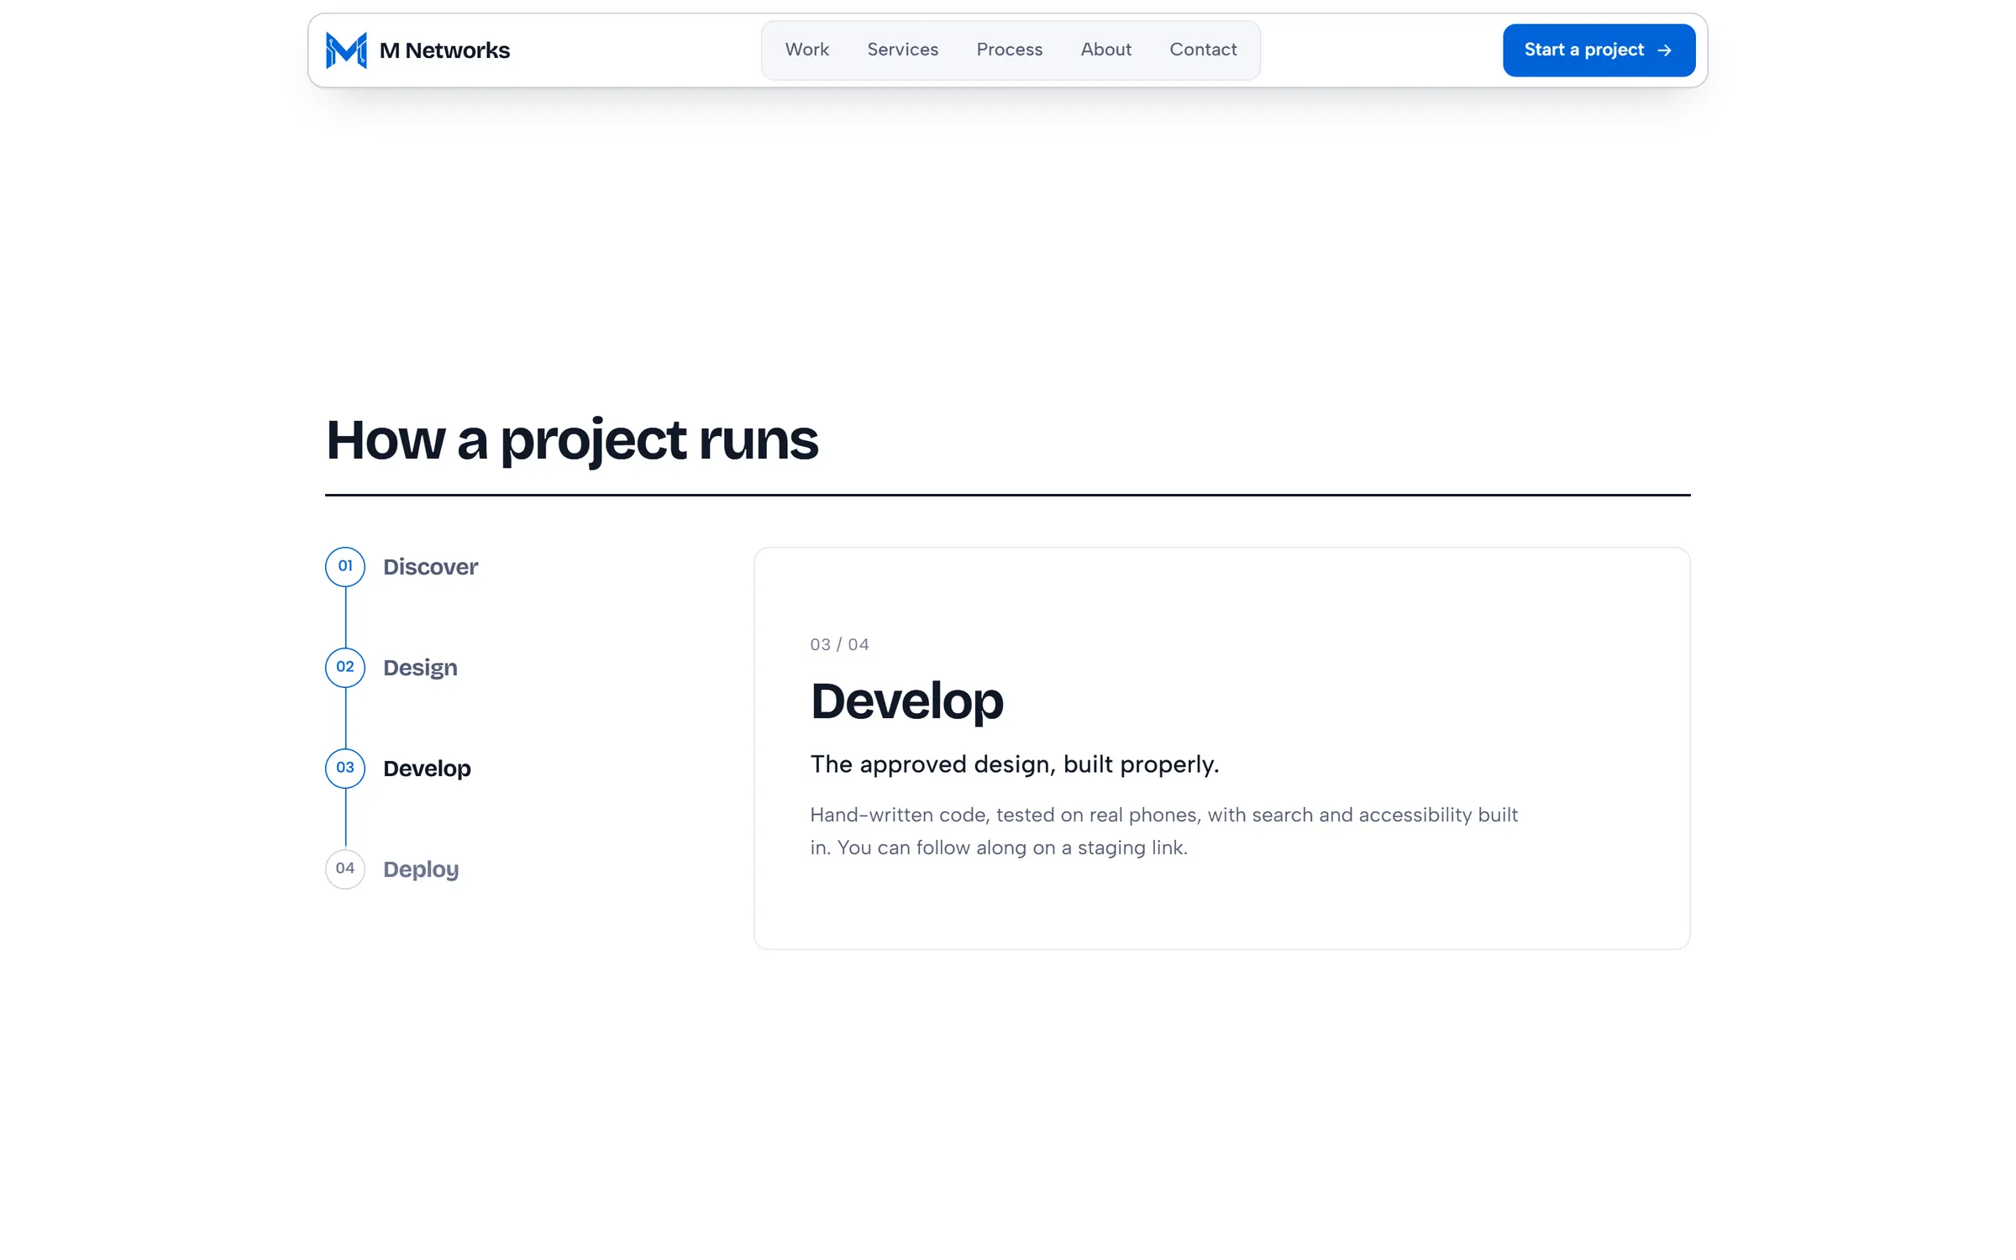Click the Start a project button
The height and width of the screenshot is (1260, 2016).
click(x=1599, y=50)
